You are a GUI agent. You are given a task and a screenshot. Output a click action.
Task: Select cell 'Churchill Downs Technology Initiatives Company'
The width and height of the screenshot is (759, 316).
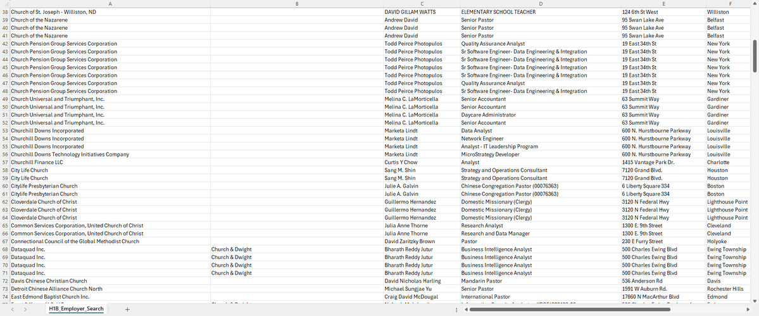coord(110,155)
